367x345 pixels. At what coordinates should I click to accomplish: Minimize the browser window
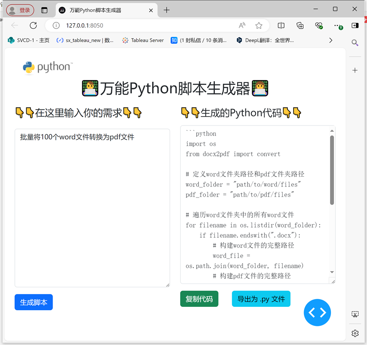pyautogui.click(x=315, y=9)
